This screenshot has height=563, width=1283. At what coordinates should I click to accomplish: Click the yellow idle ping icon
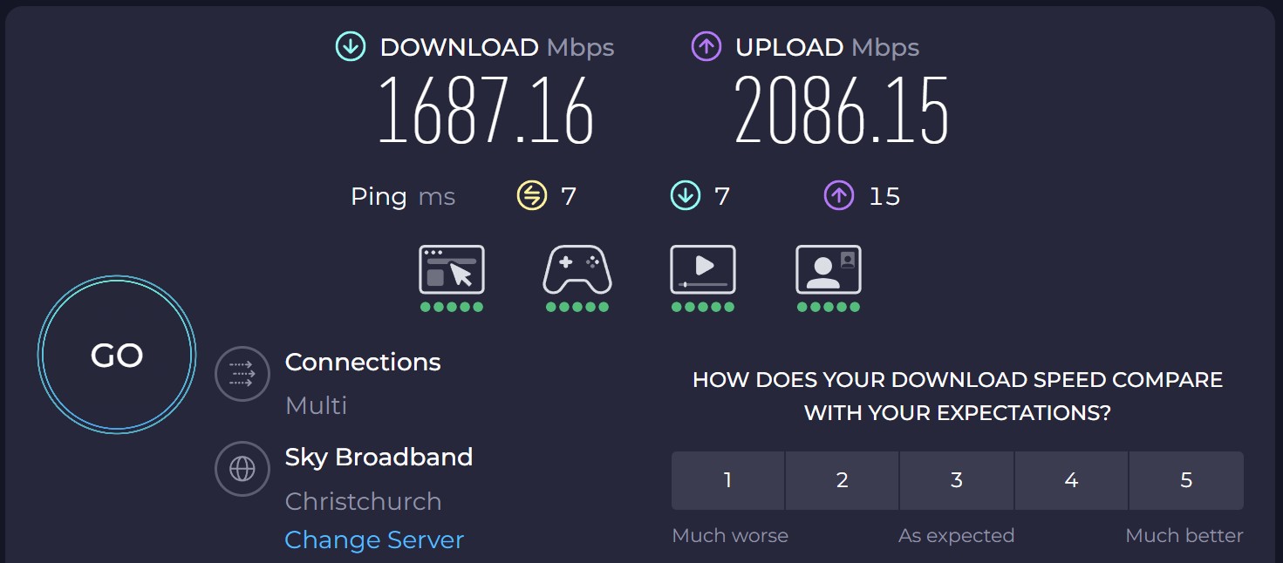[x=532, y=196]
